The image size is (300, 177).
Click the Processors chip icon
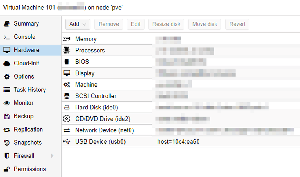[66, 50]
